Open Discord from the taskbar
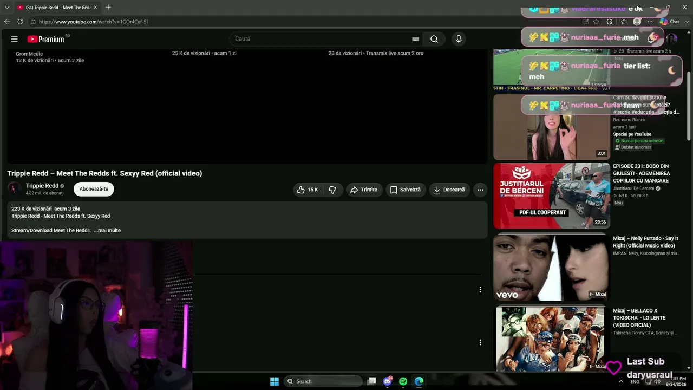Image resolution: width=693 pixels, height=390 pixels. [387, 381]
